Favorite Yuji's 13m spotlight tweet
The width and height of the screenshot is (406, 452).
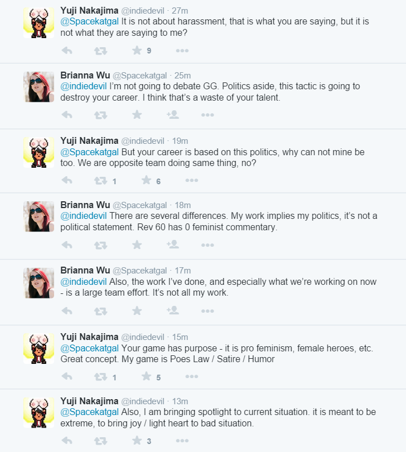tap(137, 441)
